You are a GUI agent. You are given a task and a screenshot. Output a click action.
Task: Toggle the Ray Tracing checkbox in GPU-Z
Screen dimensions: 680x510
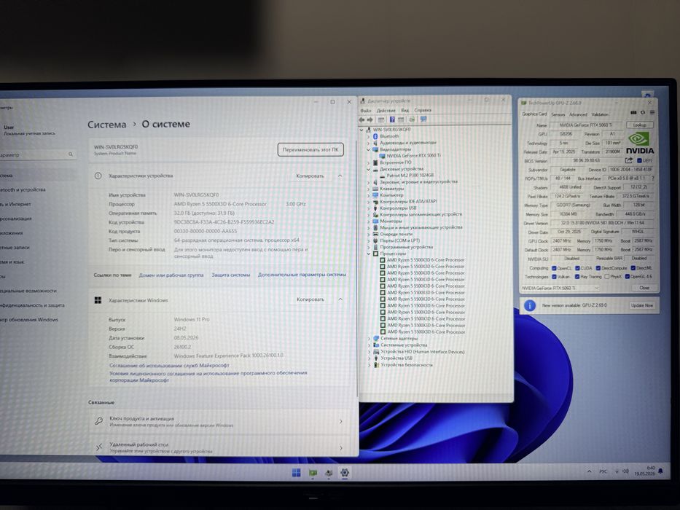click(577, 277)
